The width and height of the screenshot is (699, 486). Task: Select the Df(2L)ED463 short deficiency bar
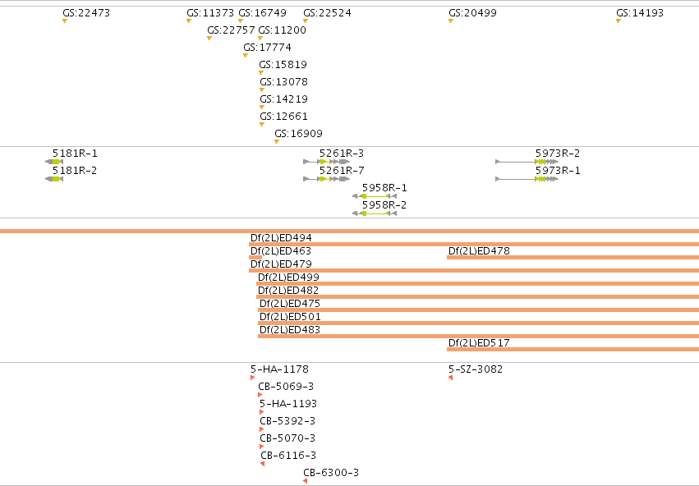(255, 258)
